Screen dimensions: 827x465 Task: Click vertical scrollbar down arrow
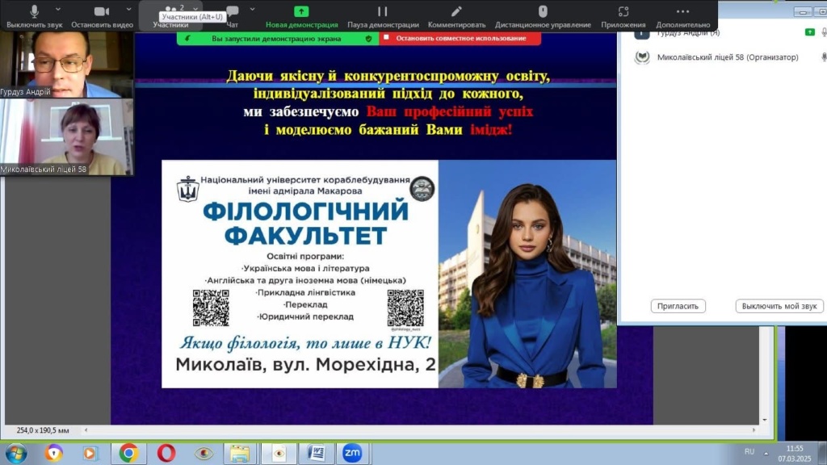pos(765,420)
